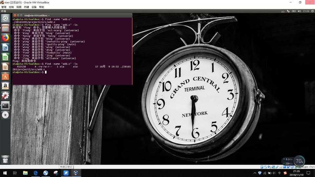
Task: Open VirtualBox 设备 menu
Action: click(34, 7)
